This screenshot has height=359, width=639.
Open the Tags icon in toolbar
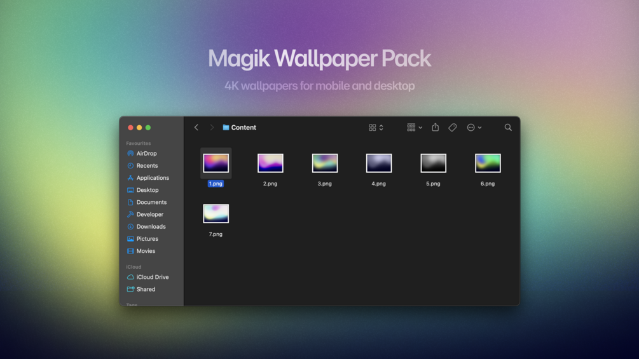(452, 128)
